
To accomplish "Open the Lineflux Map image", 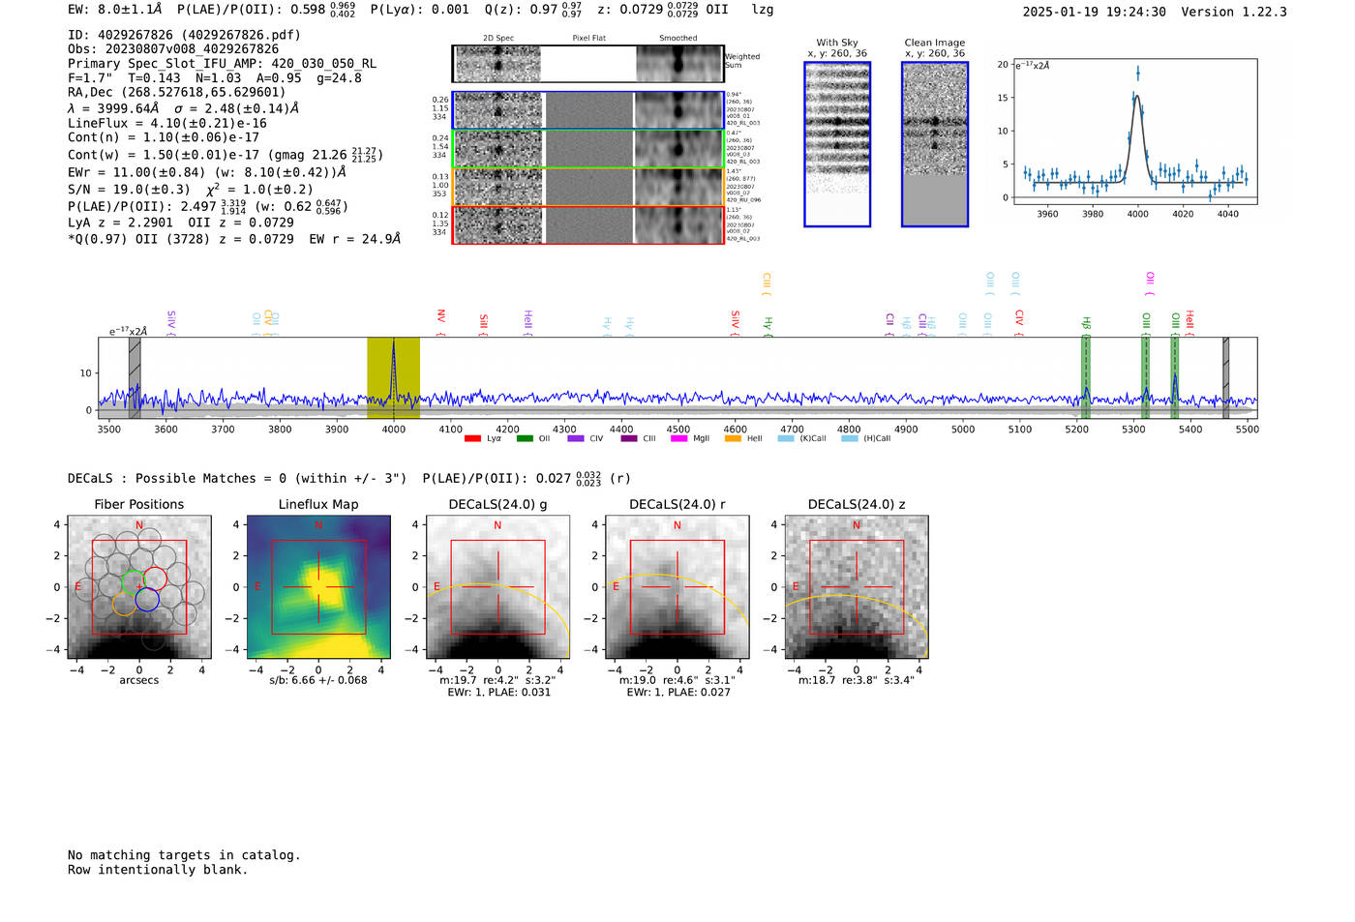I will point(318,586).
